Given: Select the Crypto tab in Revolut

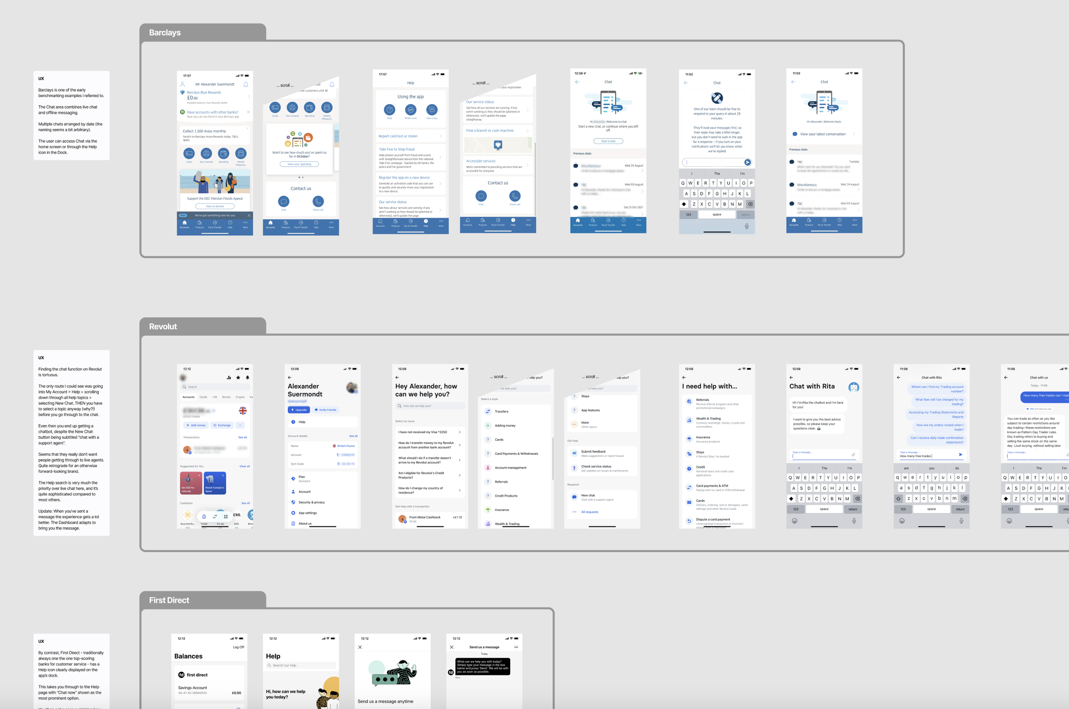Looking at the screenshot, I should 240,397.
